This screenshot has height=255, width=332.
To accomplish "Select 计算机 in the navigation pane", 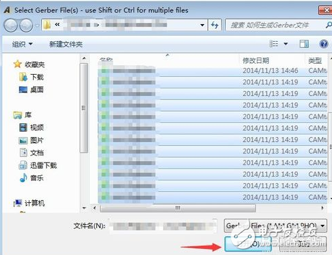I will tap(35, 203).
